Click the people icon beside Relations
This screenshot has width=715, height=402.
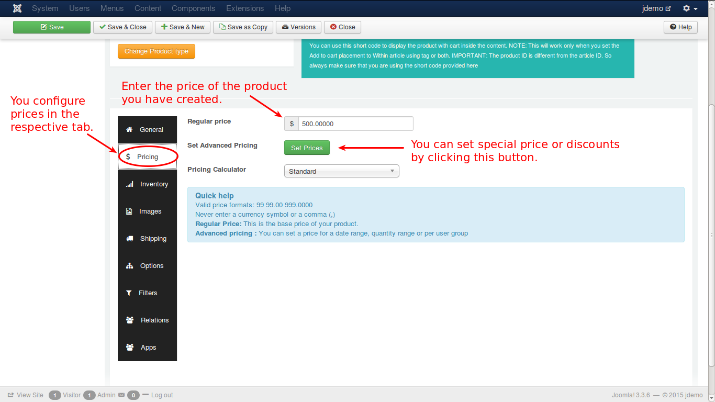pyautogui.click(x=129, y=320)
